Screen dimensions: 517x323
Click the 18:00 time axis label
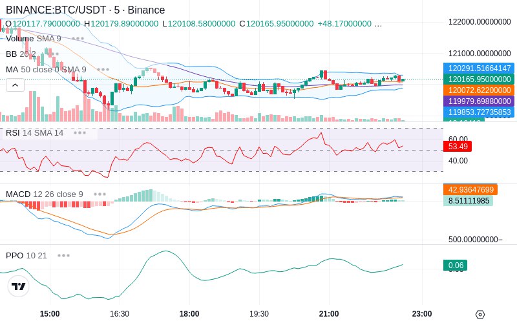[189, 314]
